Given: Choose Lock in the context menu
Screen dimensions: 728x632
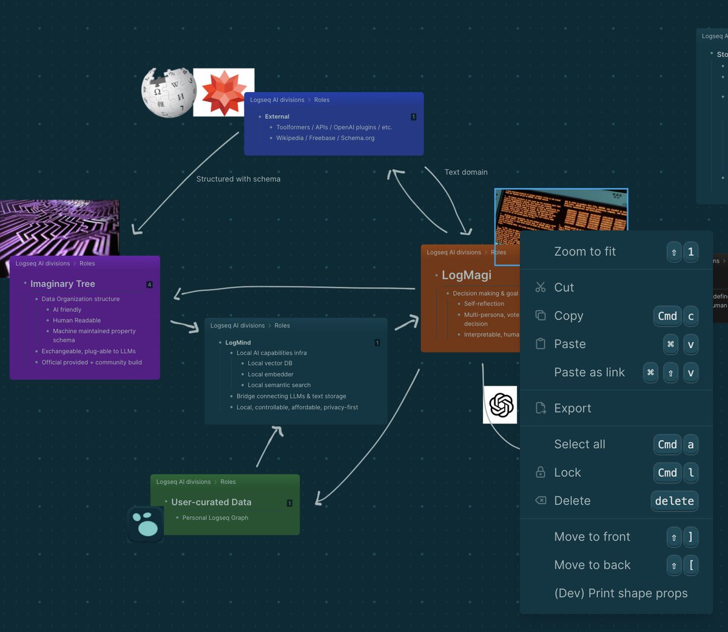Looking at the screenshot, I should [x=616, y=472].
